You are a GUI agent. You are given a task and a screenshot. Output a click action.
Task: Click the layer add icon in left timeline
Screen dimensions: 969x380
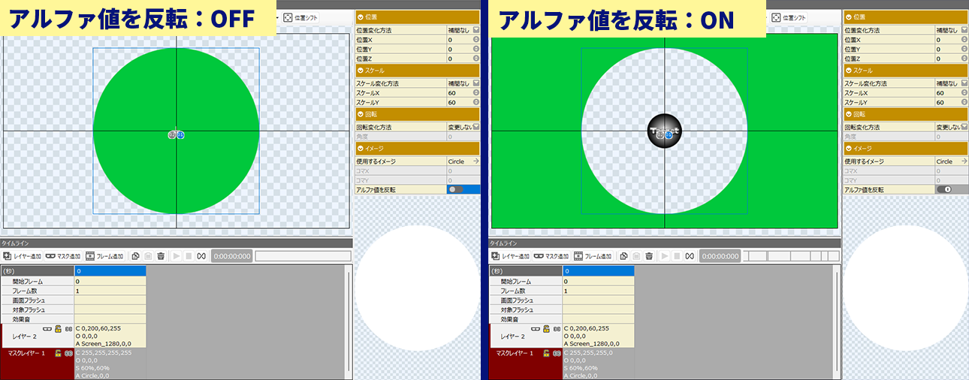(8, 256)
